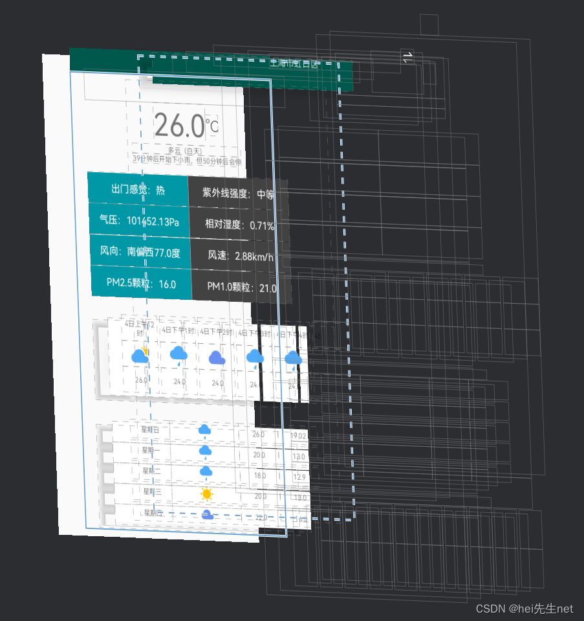Click the 出门感觉: 热 teal cell
The image size is (584, 621).
[138, 189]
